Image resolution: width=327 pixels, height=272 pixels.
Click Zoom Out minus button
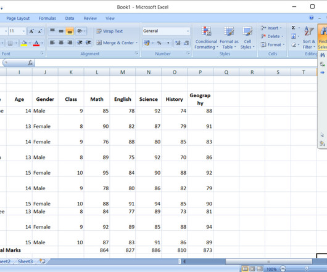point(283,269)
